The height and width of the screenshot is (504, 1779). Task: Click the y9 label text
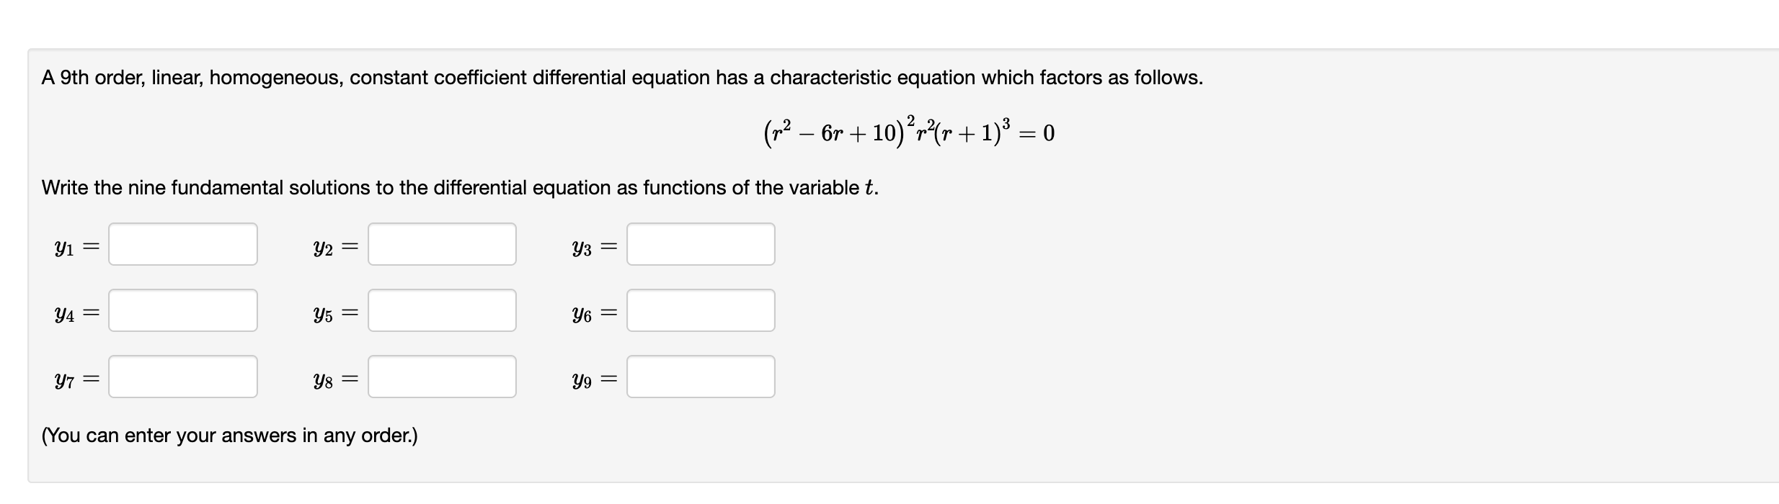582,380
